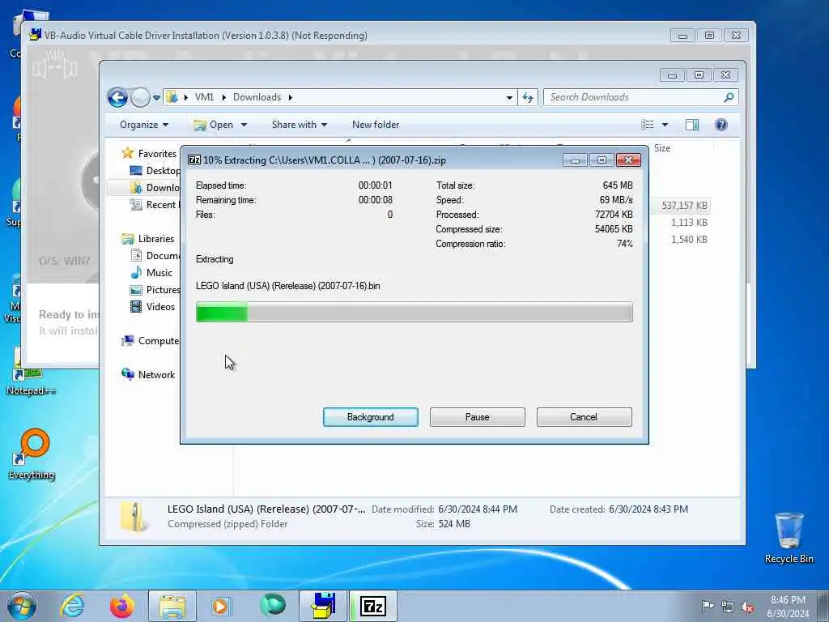This screenshot has width=829, height=622.
Task: Refresh the Downloads folder view
Action: point(528,97)
